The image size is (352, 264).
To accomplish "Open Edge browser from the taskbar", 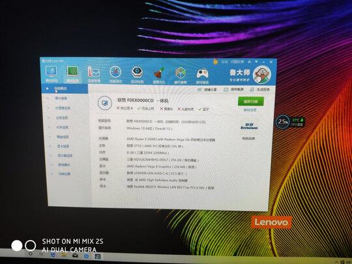I will (x=53, y=255).
